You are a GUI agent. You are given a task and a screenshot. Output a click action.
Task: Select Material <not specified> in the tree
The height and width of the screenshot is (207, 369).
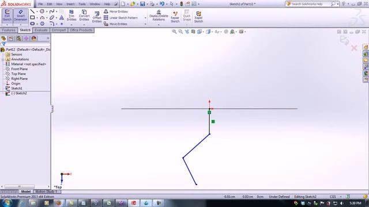[x=29, y=64]
